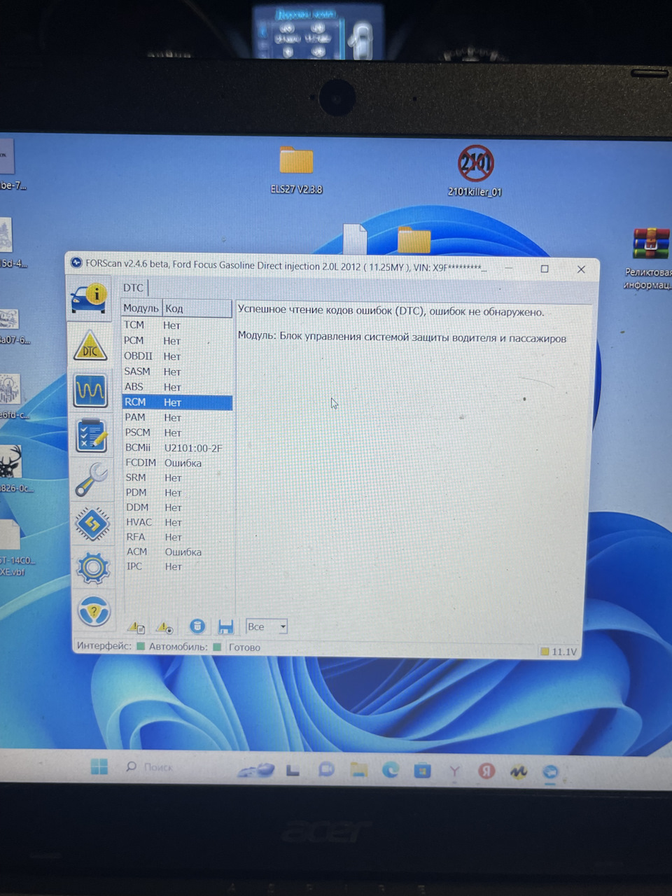
Task: Open File Explorer from the taskbar
Action: 358,770
